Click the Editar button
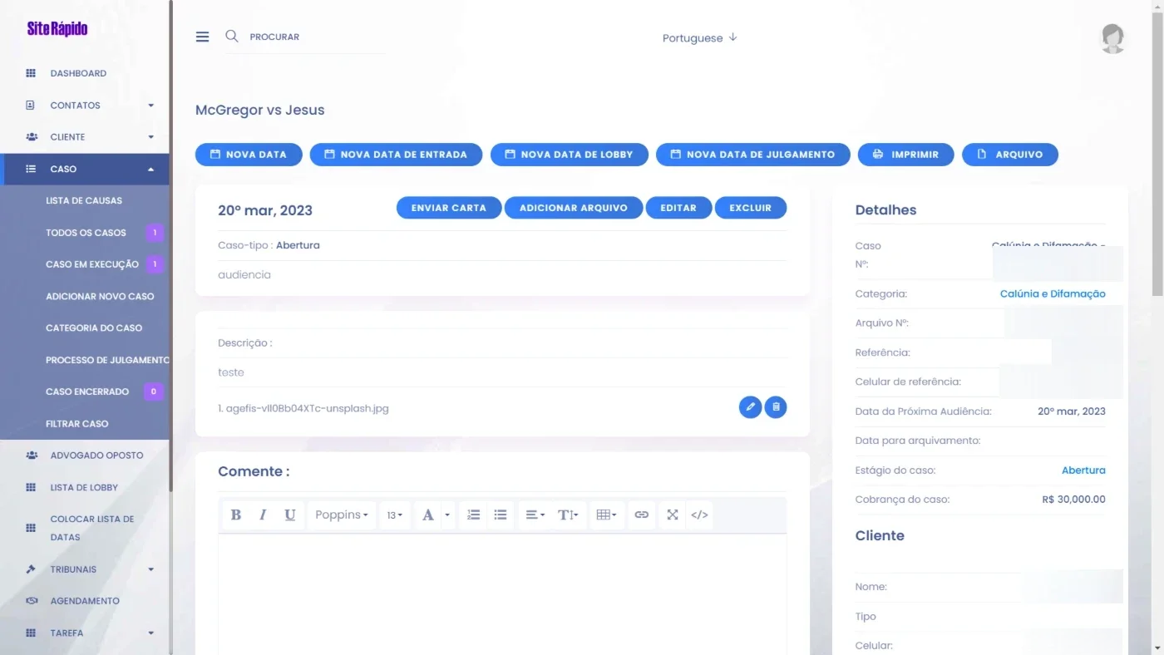Viewport: 1164px width, 655px height. coord(678,208)
